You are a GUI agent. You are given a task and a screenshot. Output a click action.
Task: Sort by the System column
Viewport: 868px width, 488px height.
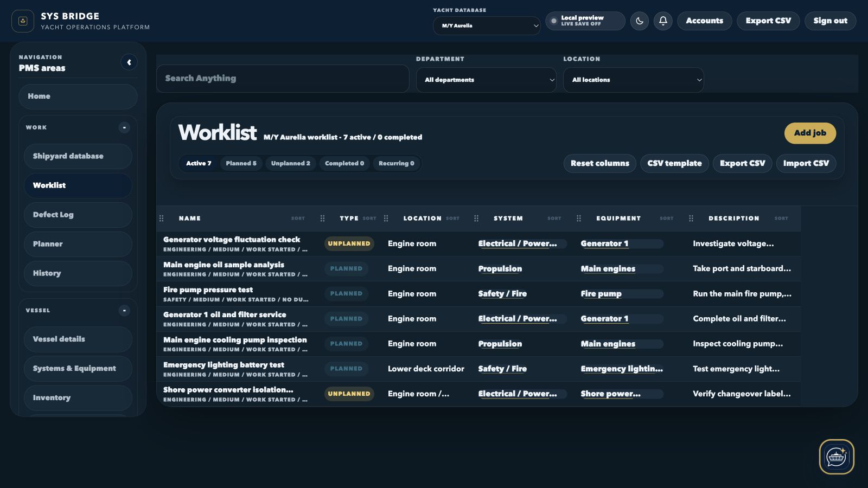(x=554, y=219)
